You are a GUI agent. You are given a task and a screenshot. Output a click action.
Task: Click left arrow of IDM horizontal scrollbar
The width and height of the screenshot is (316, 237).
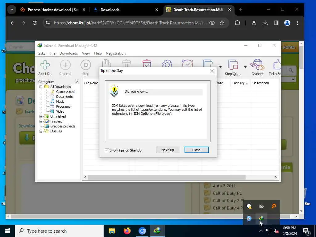[x=85, y=177]
